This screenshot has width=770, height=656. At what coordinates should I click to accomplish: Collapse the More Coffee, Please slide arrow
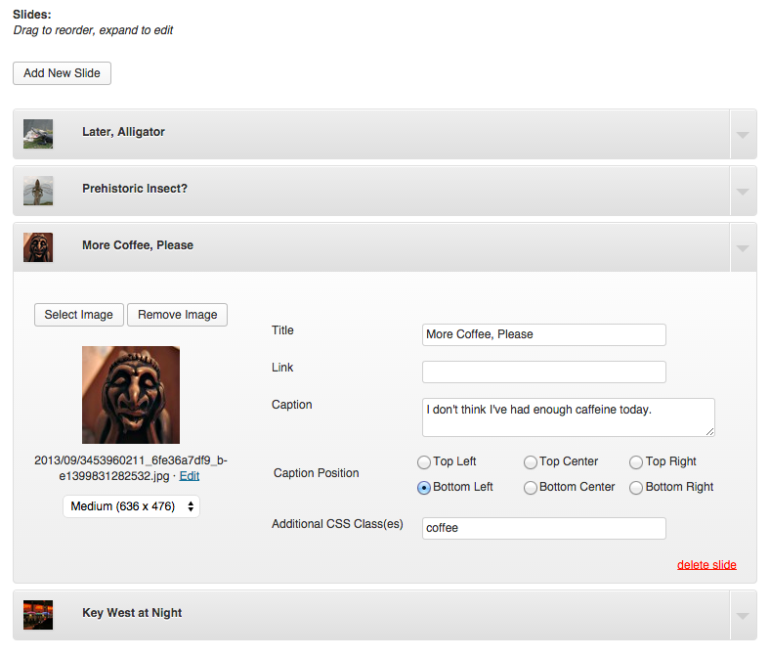click(x=743, y=247)
